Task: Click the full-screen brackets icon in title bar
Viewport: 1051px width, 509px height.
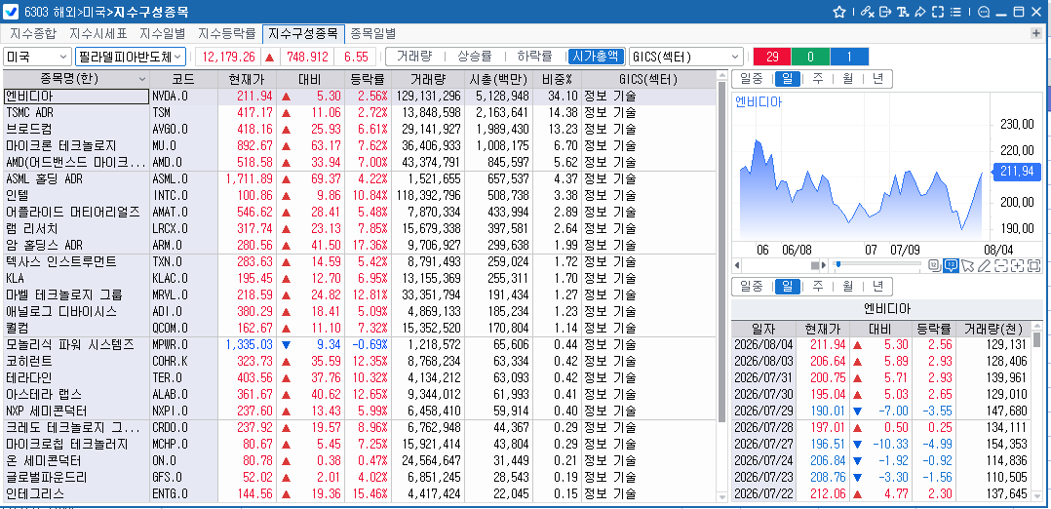Action: 938,12
